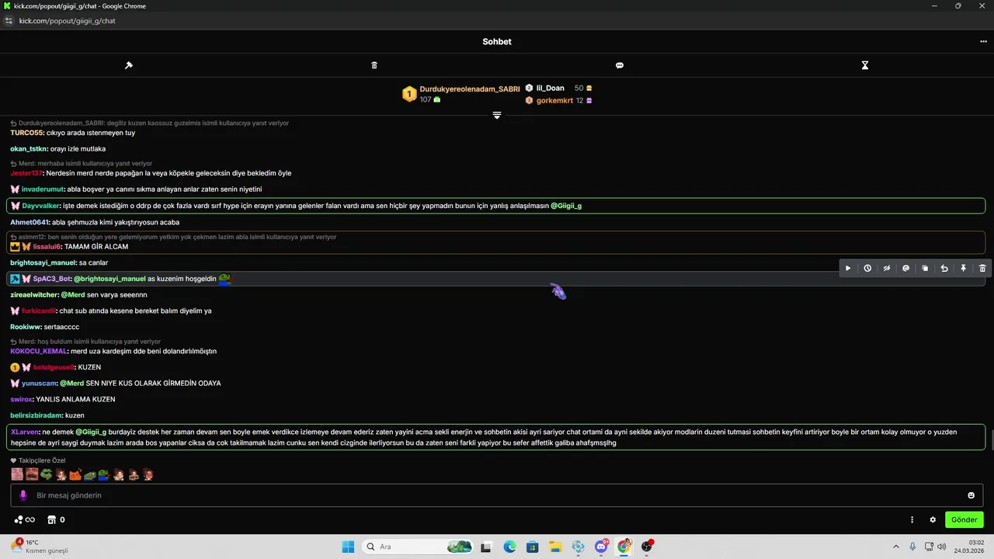Click the reply arrow icon on hovered message

coord(944,269)
